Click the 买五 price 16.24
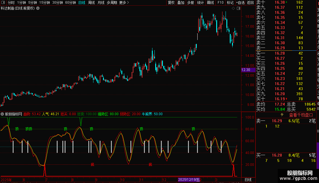This screenshot has height=183, width=319. tap(280, 73)
